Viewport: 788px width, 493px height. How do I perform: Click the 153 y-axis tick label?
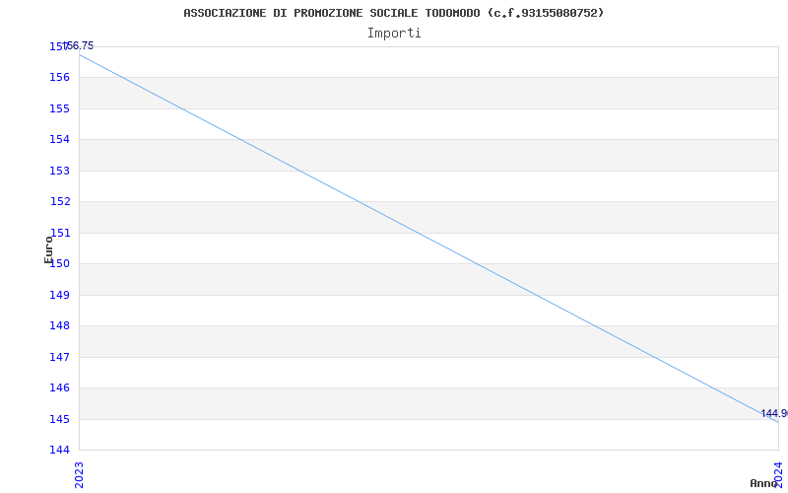[59, 171]
